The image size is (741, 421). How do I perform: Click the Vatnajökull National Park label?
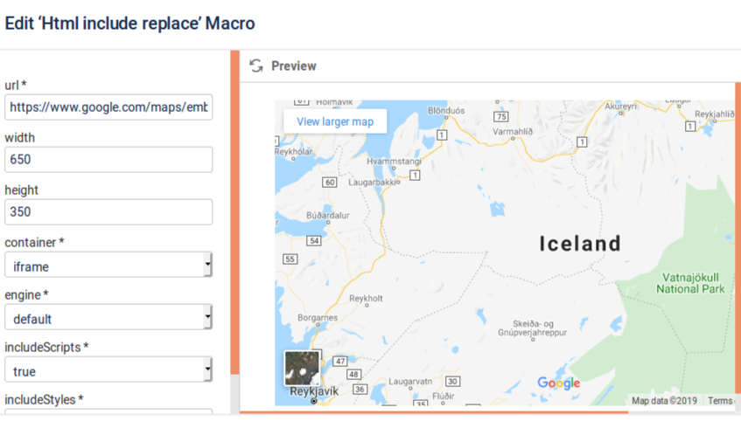pos(689,282)
